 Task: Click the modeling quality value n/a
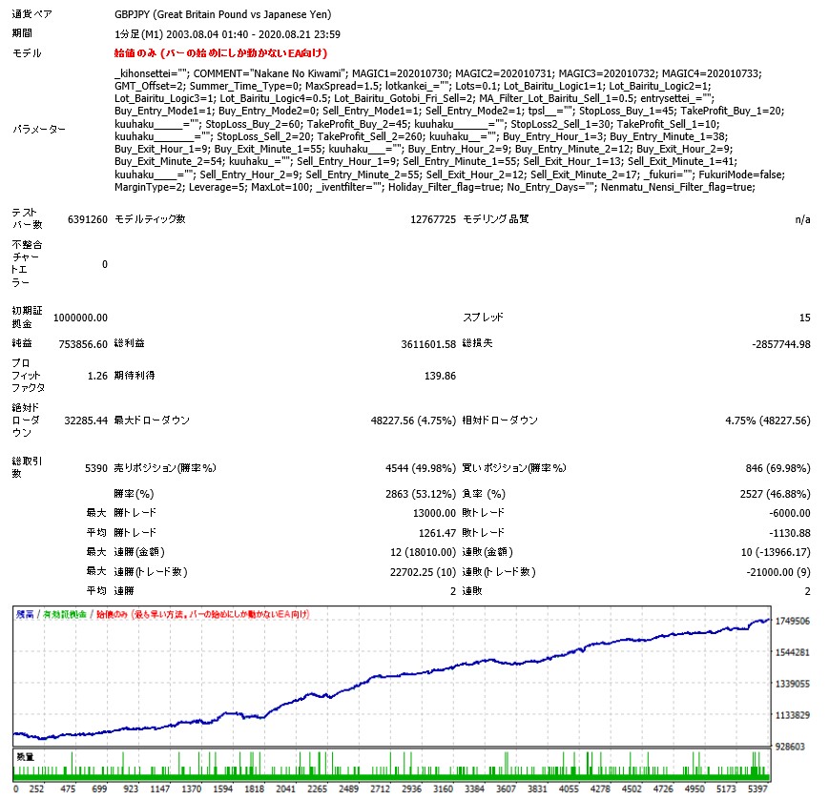pyautogui.click(x=802, y=219)
